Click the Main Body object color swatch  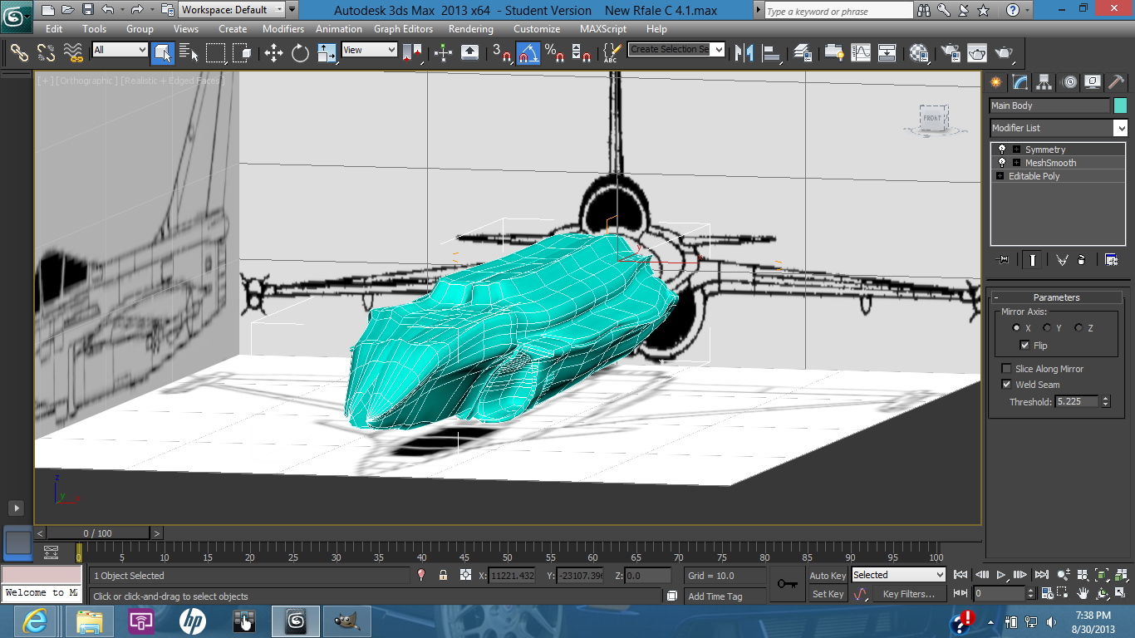pos(1121,106)
